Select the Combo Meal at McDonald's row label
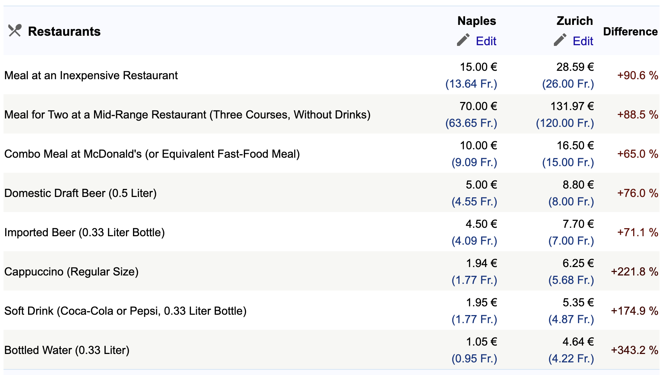 [x=152, y=154]
